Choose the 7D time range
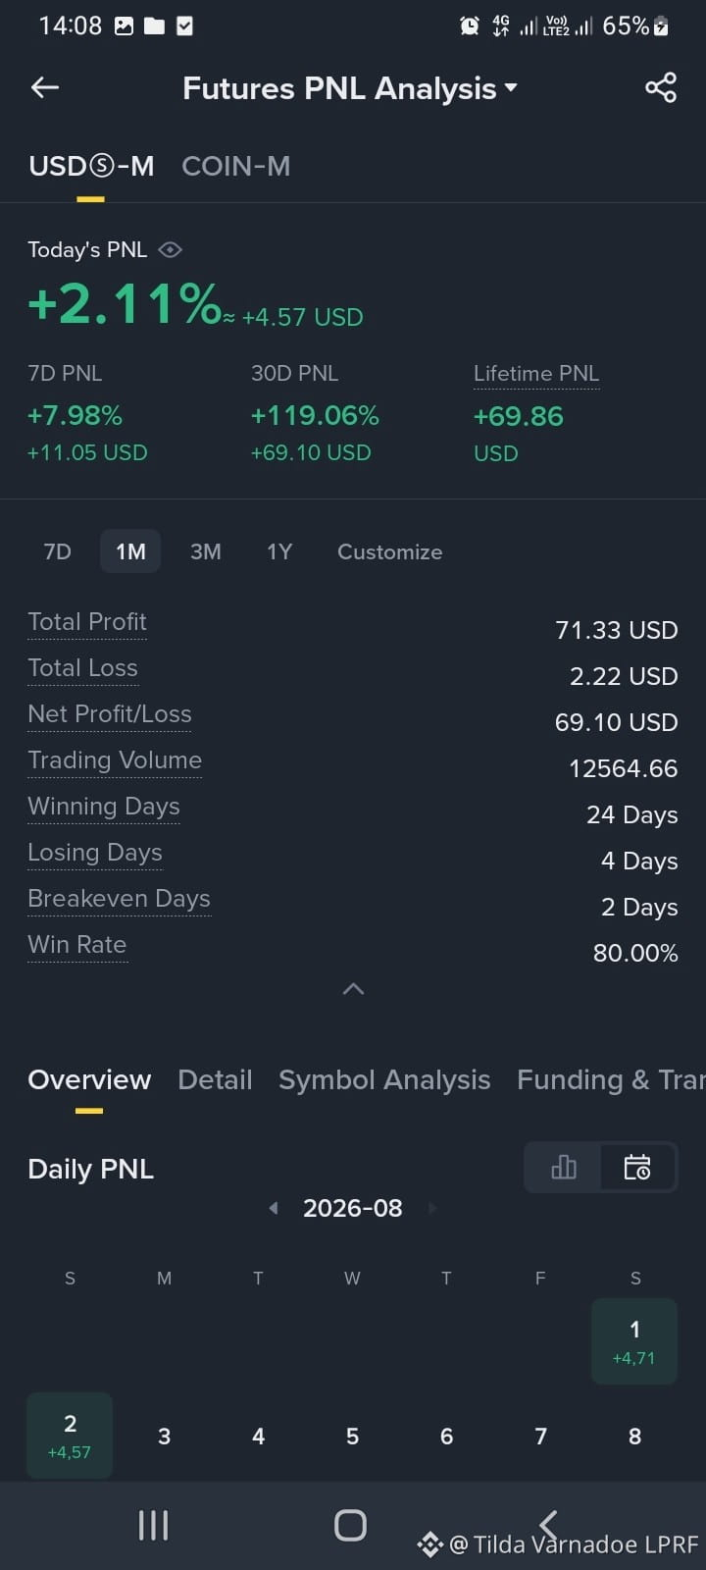 tap(58, 551)
